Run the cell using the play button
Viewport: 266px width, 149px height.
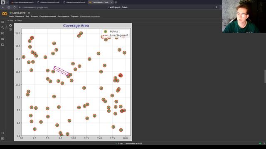point(10,25)
